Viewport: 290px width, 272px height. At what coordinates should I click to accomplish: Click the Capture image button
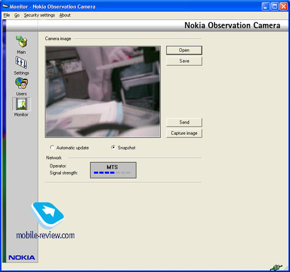click(x=184, y=133)
